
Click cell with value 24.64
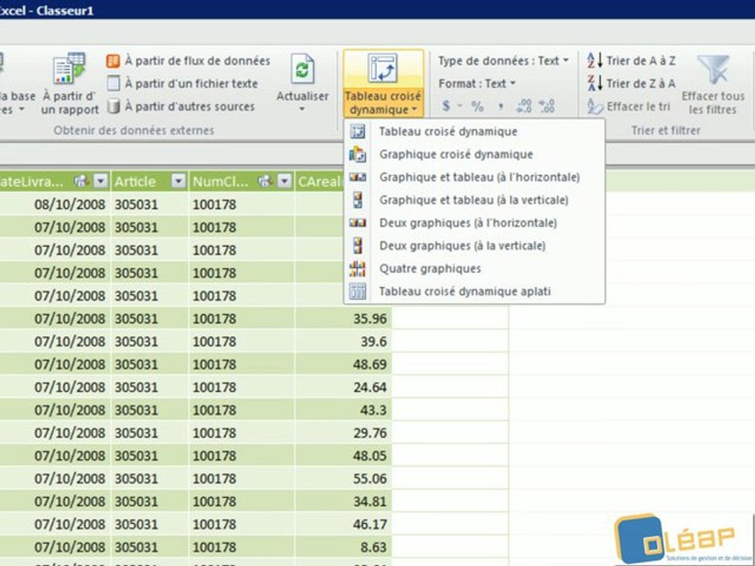pos(344,387)
